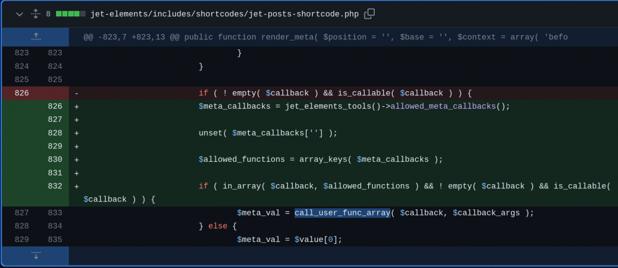The image size is (618, 268).
Task: Click the highlighted call_user_func_array text
Action: (342, 212)
